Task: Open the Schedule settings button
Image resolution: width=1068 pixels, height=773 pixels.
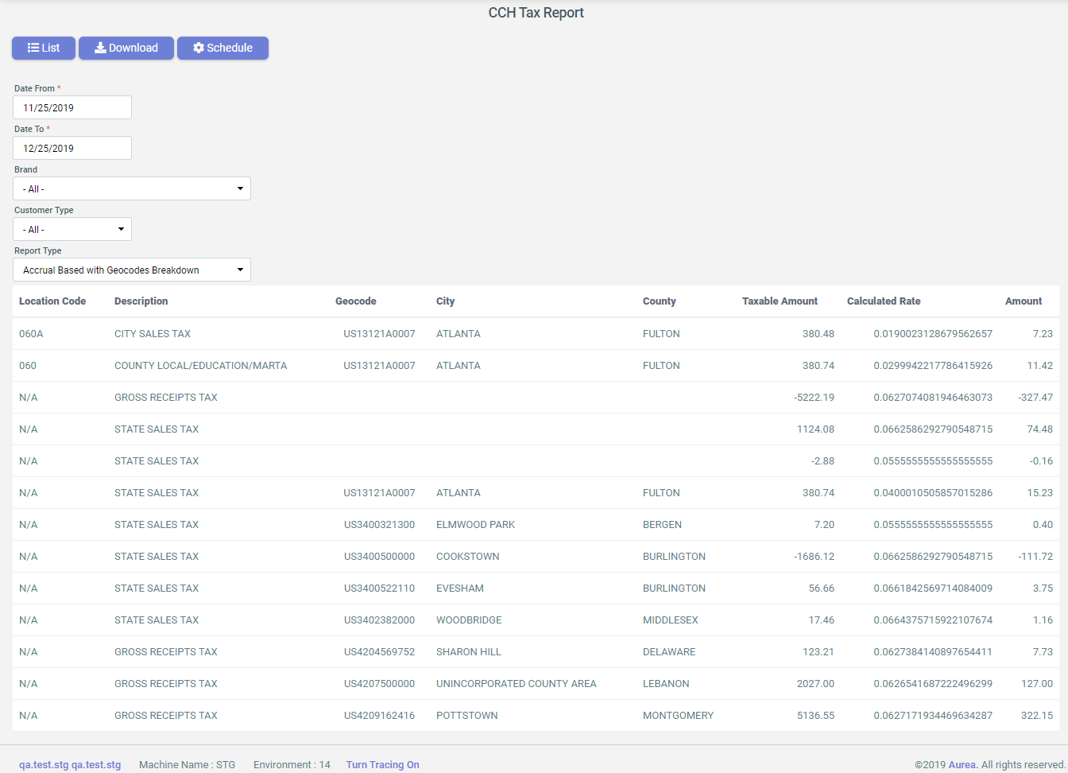Action: [x=222, y=48]
